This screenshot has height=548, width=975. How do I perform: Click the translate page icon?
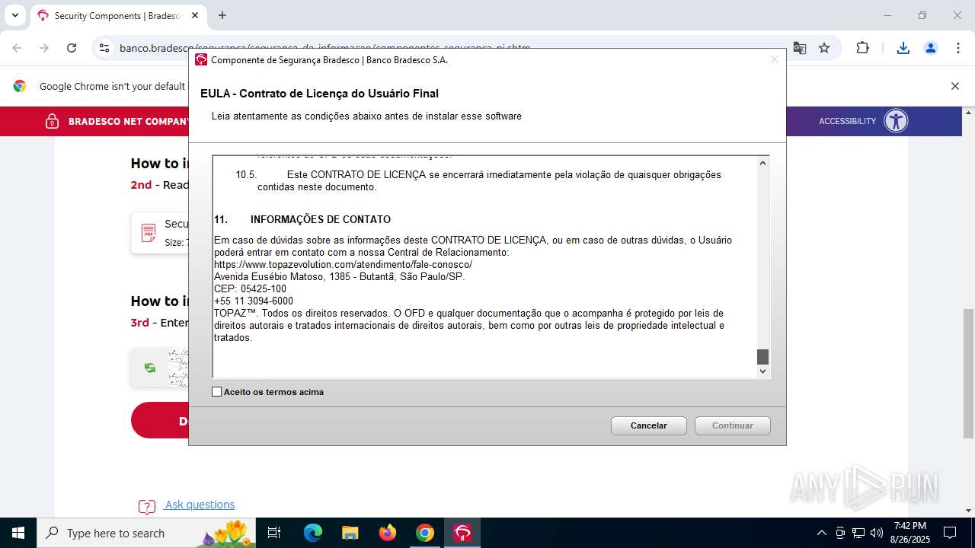[x=800, y=48]
